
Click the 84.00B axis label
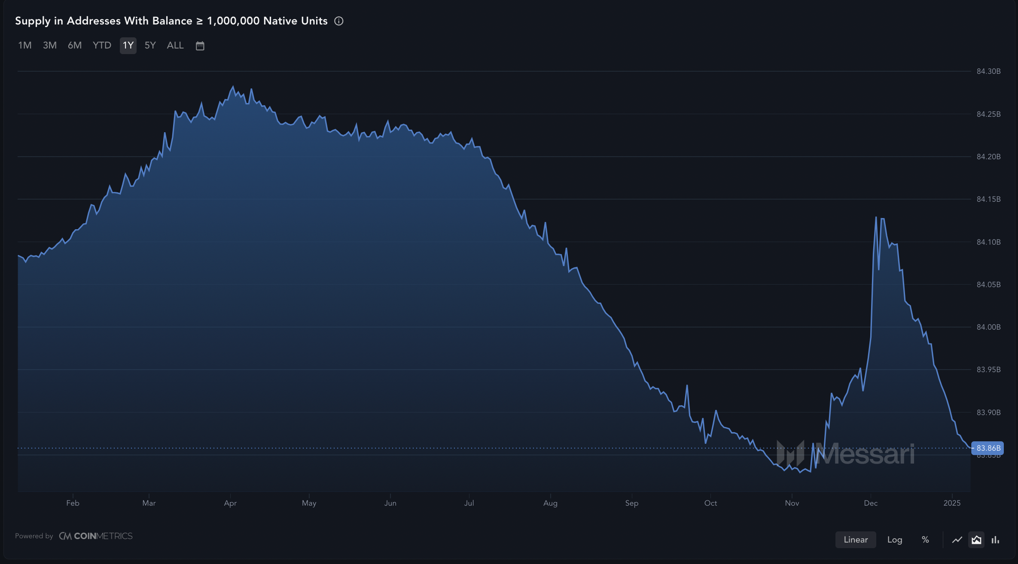pyautogui.click(x=988, y=327)
